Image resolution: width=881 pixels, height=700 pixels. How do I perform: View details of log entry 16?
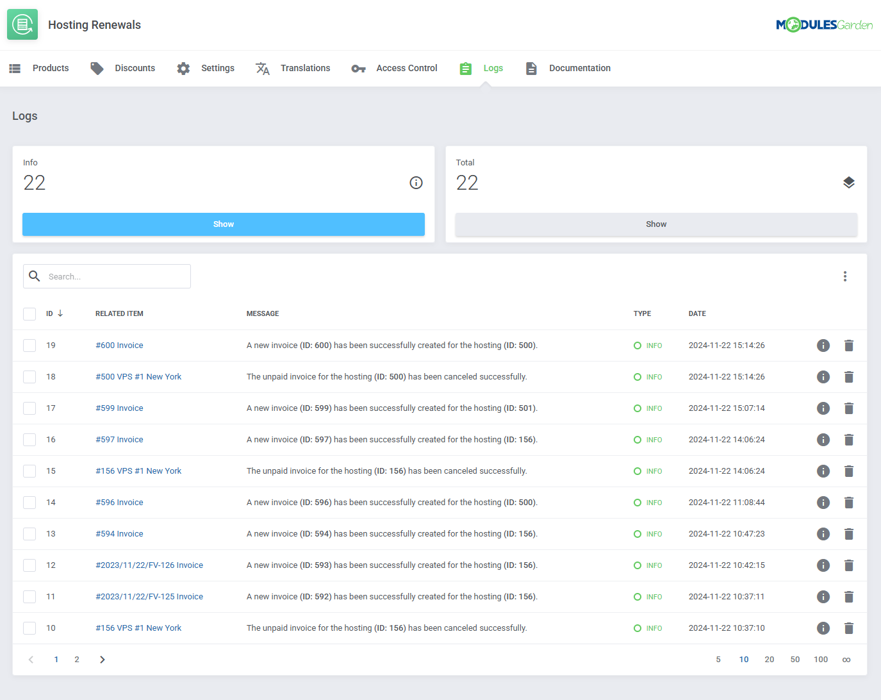(823, 440)
